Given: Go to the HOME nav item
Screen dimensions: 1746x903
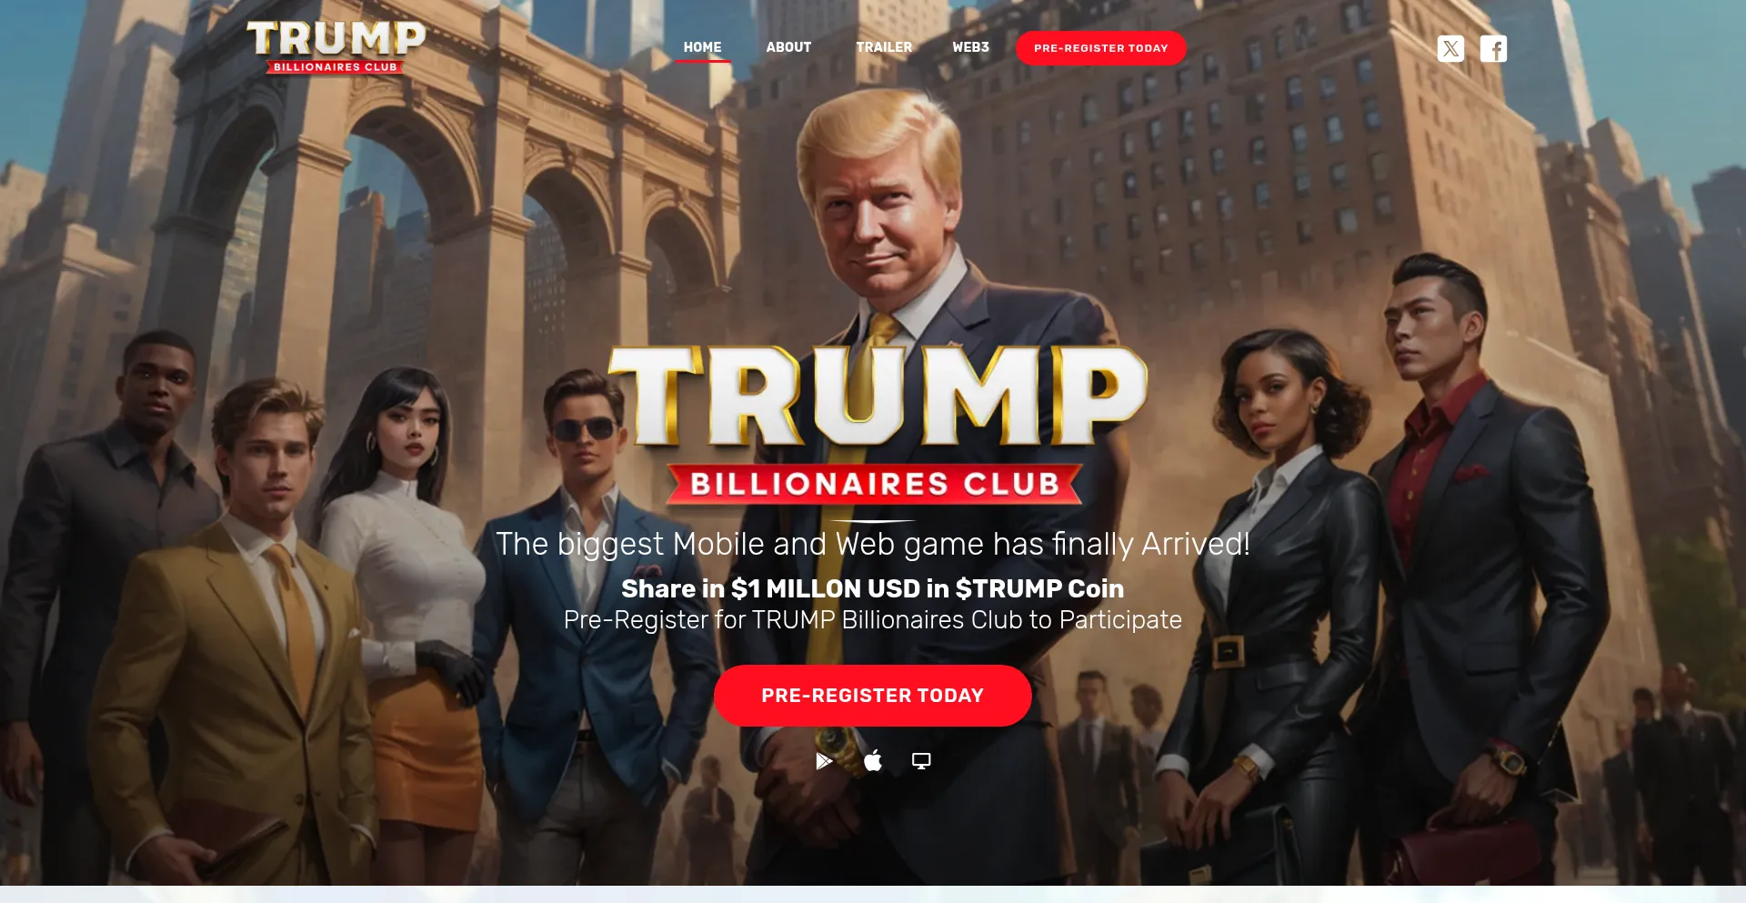Looking at the screenshot, I should pos(702,47).
